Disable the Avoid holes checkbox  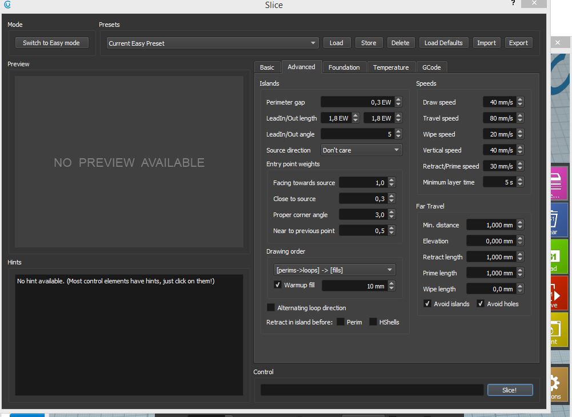pyautogui.click(x=481, y=304)
